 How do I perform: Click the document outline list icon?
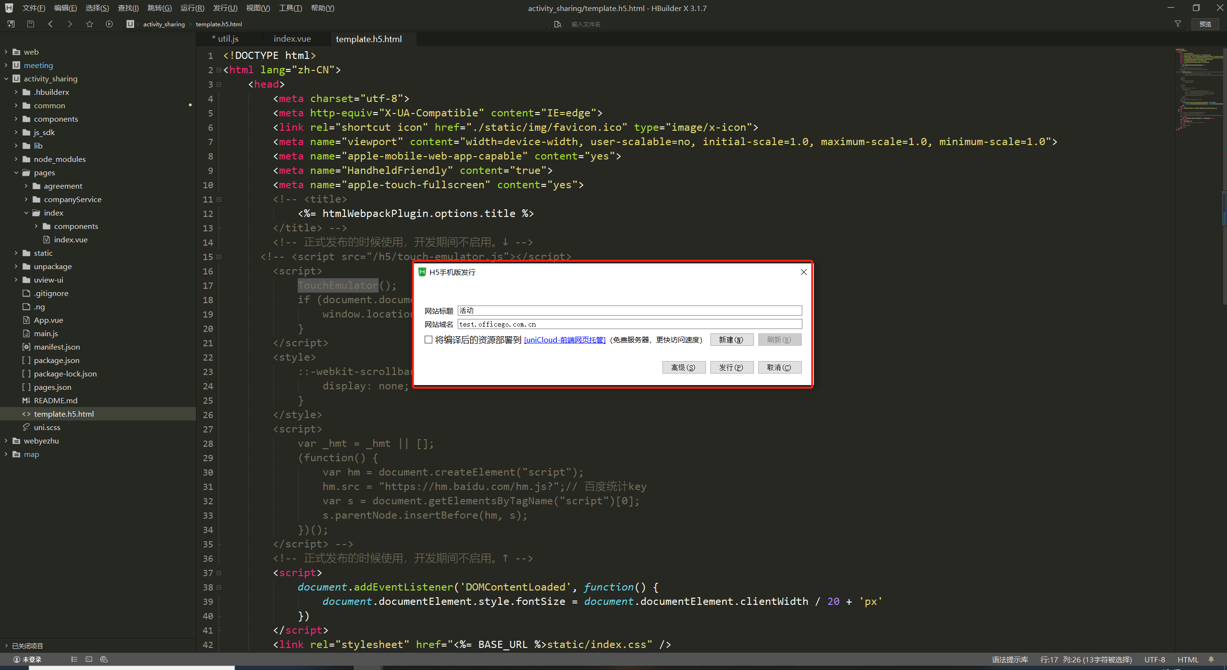tap(74, 659)
